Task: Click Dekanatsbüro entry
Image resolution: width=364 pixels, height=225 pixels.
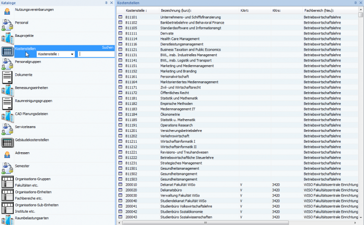Action: click(x=171, y=190)
